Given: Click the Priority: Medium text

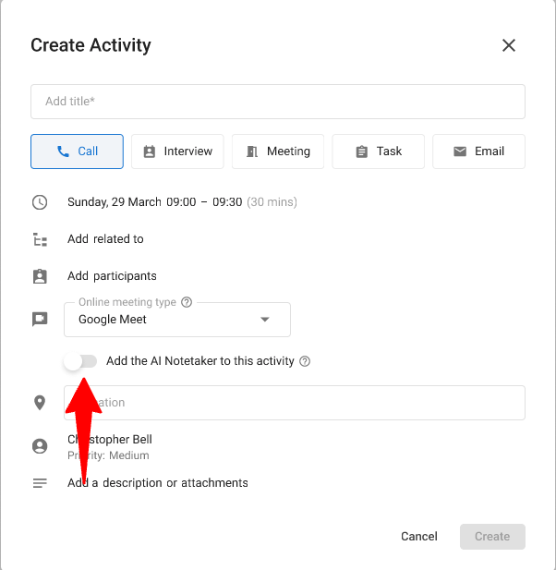Looking at the screenshot, I should pos(108,455).
